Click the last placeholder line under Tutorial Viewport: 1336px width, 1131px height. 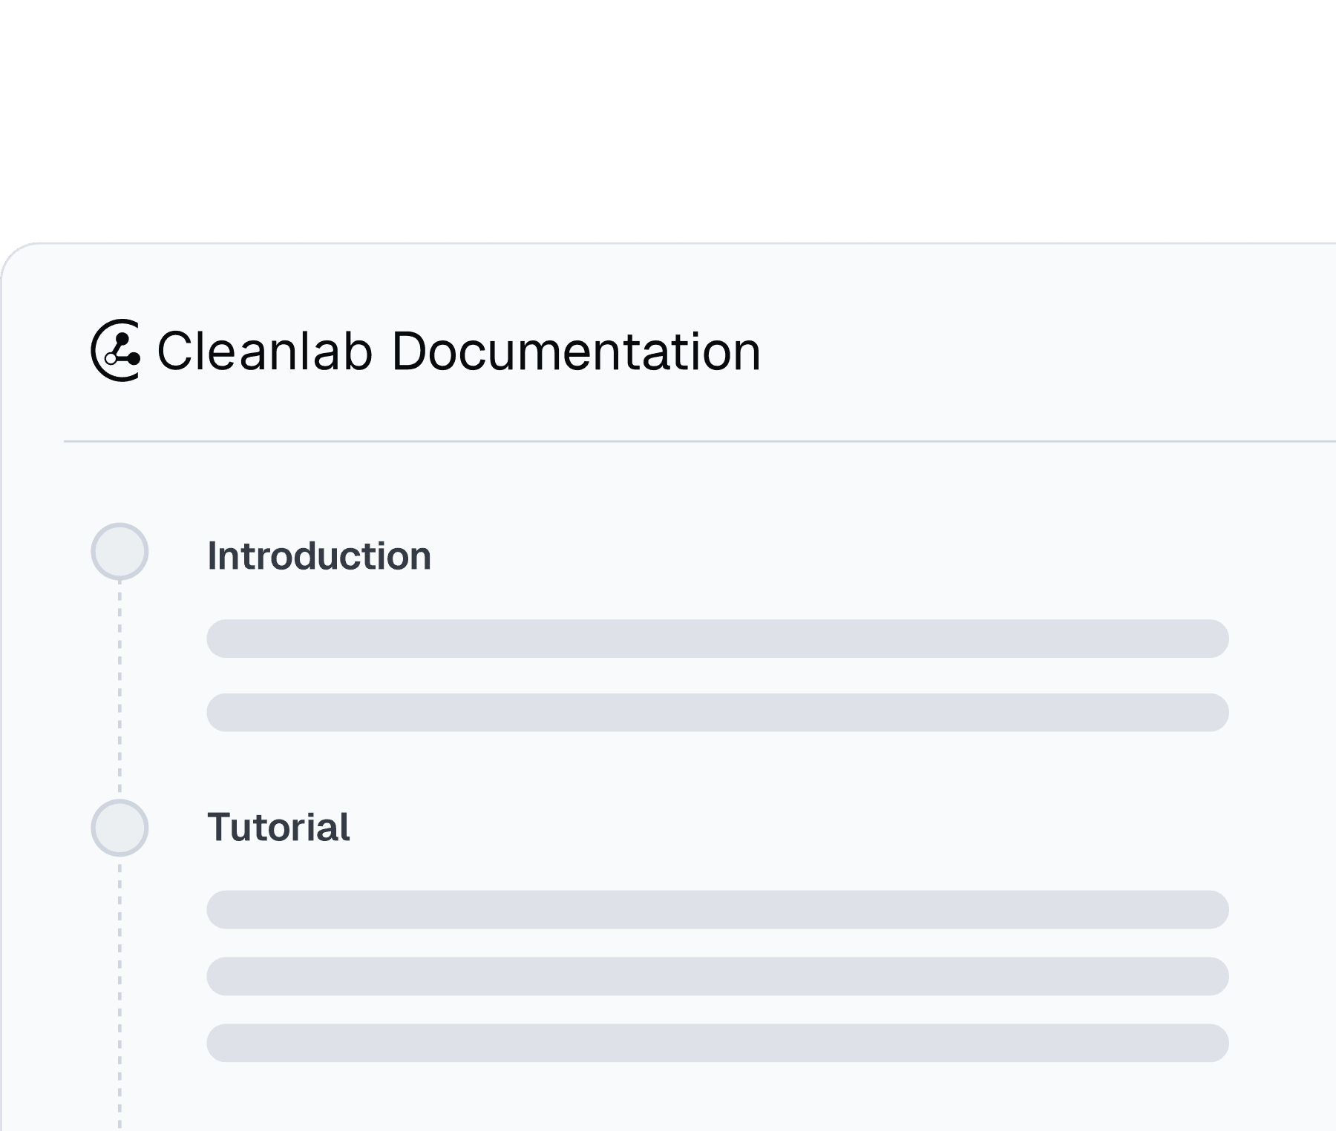(717, 1043)
